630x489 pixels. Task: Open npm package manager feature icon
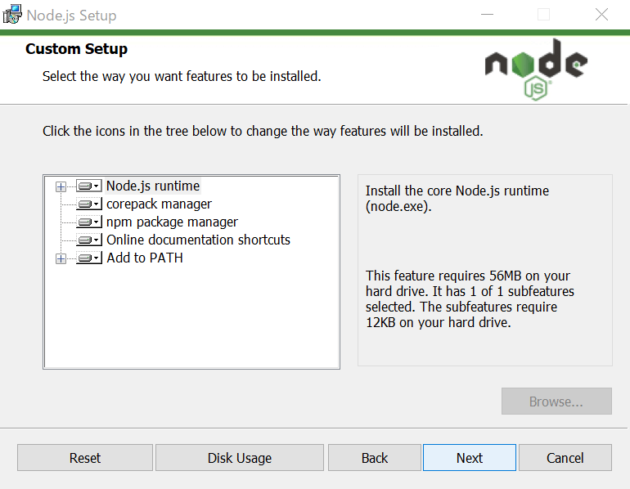coord(88,222)
